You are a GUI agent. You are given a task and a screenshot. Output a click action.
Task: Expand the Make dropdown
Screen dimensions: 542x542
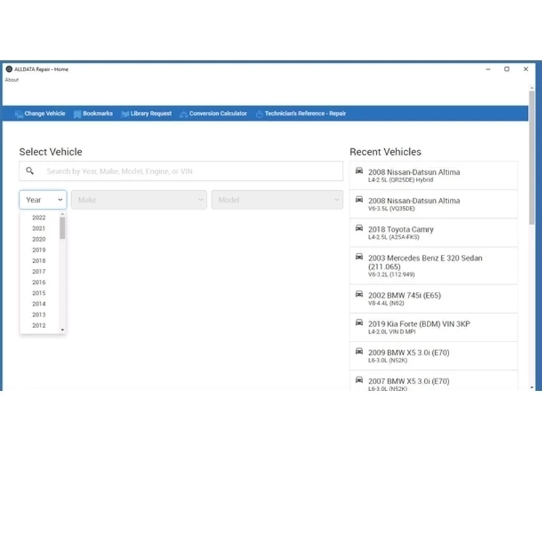point(139,200)
